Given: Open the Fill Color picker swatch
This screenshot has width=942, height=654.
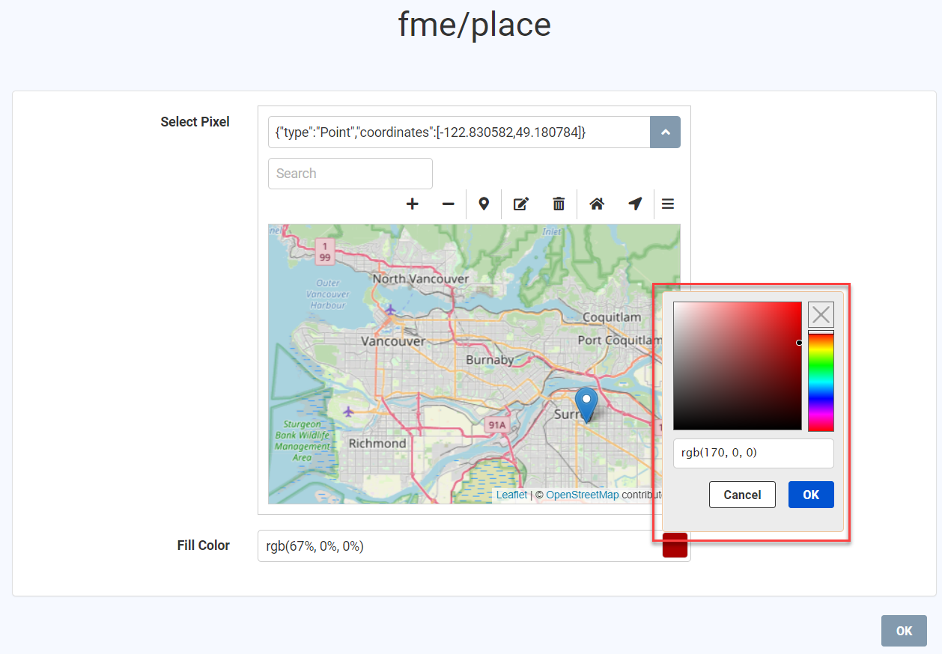Looking at the screenshot, I should (675, 545).
